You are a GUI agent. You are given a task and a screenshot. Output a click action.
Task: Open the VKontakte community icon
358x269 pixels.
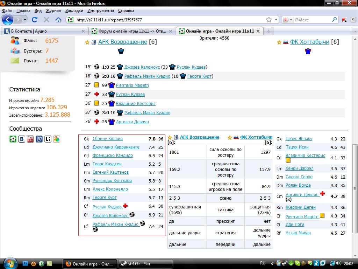(x=22, y=139)
